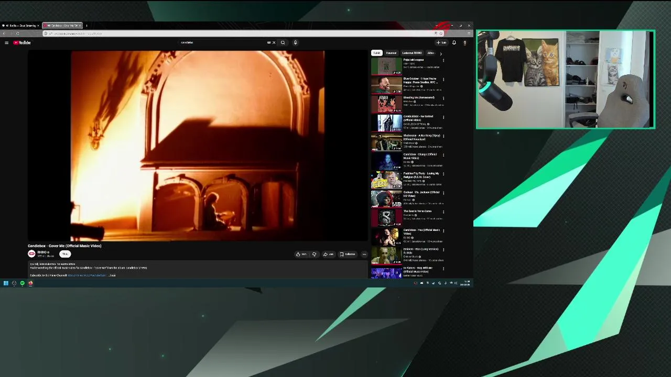This screenshot has width=671, height=377.
Task: Open the Blue October - I Hope You're Happy thumbnail
Action: [386, 85]
